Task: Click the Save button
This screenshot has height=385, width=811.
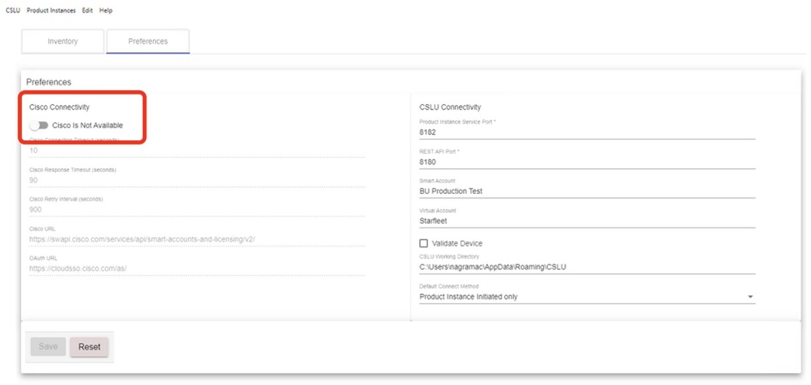Action: tap(48, 347)
